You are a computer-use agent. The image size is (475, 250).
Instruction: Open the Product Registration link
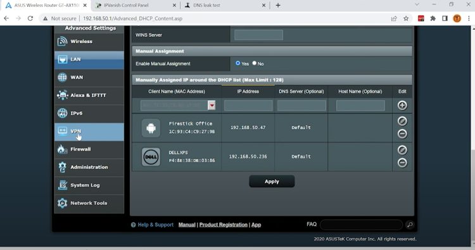click(x=224, y=225)
